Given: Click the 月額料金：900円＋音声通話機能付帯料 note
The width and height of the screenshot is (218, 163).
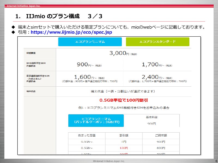Looking at the screenshot, I should pyautogui.click(x=90, y=81).
